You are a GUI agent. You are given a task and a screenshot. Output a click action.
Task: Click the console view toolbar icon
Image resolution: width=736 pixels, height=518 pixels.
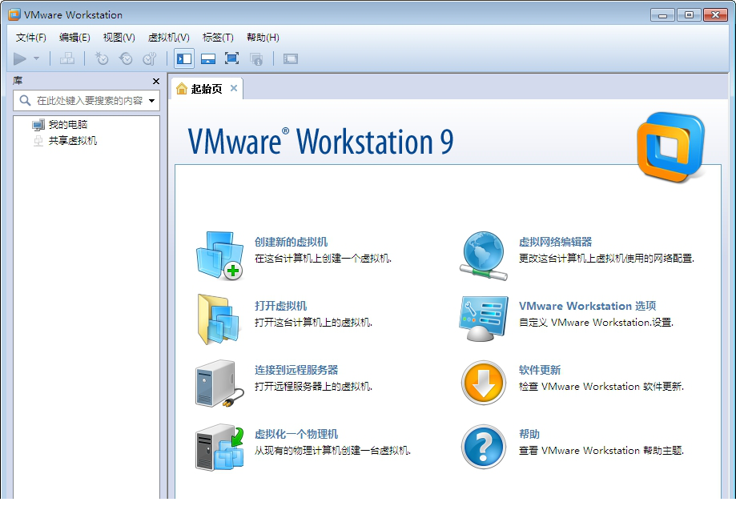tap(291, 59)
